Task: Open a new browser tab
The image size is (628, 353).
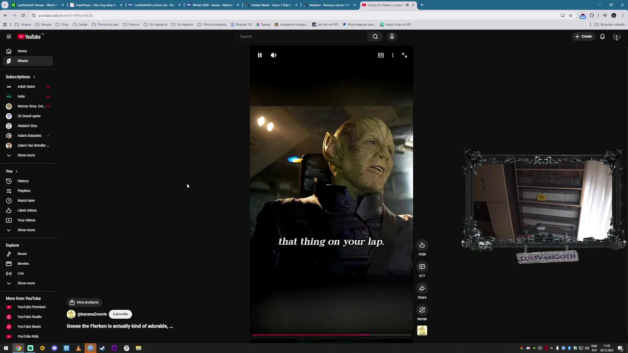Action: (x=422, y=5)
